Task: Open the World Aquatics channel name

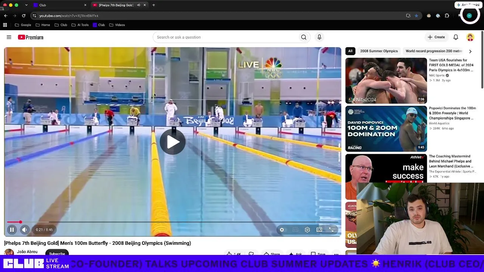Action: 439,123
